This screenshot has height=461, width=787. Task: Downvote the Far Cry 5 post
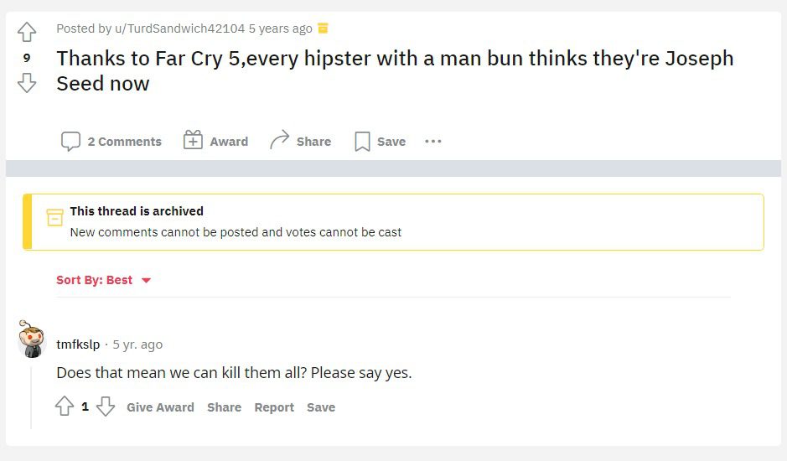27,82
